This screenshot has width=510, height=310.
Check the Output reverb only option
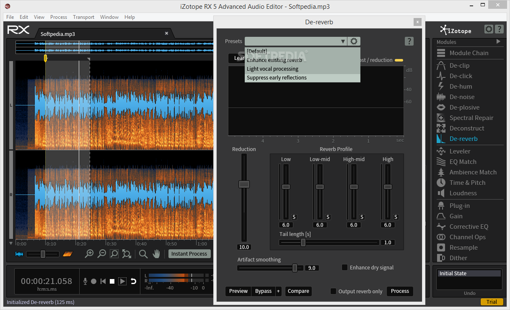point(334,291)
